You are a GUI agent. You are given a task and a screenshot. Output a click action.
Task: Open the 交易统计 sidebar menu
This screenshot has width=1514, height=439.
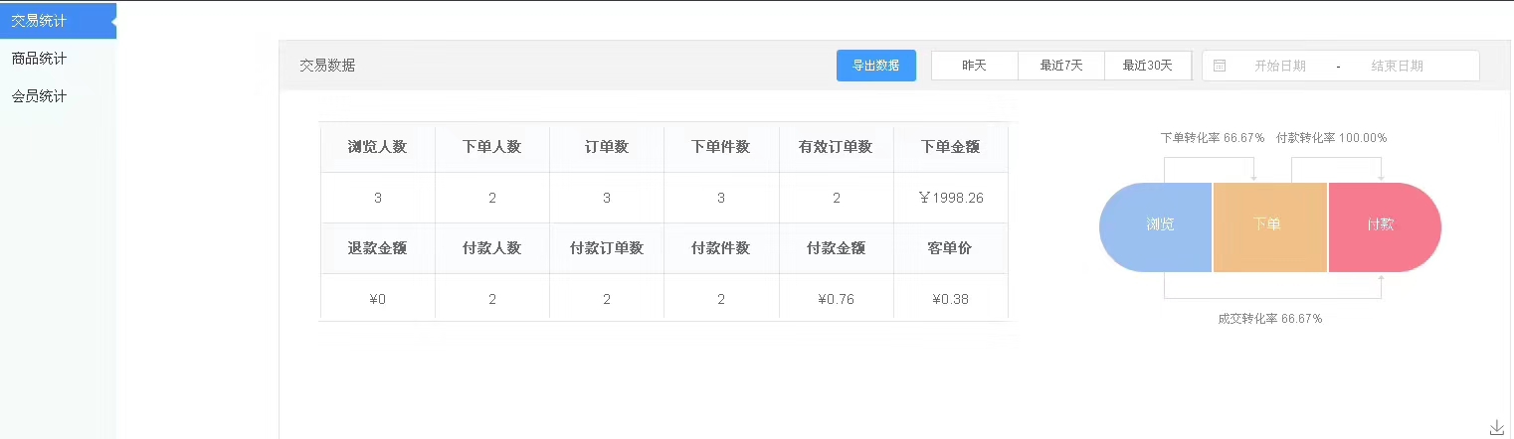pyautogui.click(x=39, y=21)
